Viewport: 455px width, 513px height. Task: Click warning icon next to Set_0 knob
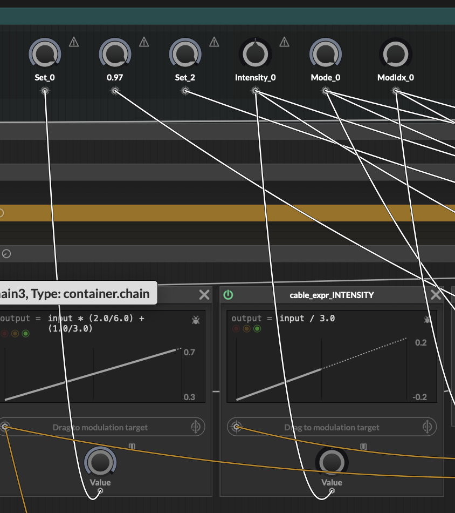(74, 42)
